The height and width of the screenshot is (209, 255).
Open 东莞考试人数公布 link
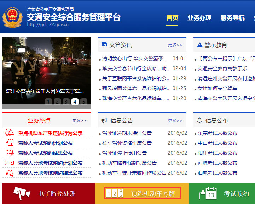click(217, 133)
